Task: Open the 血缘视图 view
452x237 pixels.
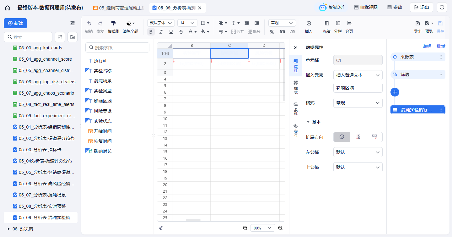Action: coord(366,7)
